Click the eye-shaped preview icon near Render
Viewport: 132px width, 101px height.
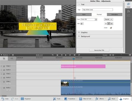[110, 55]
